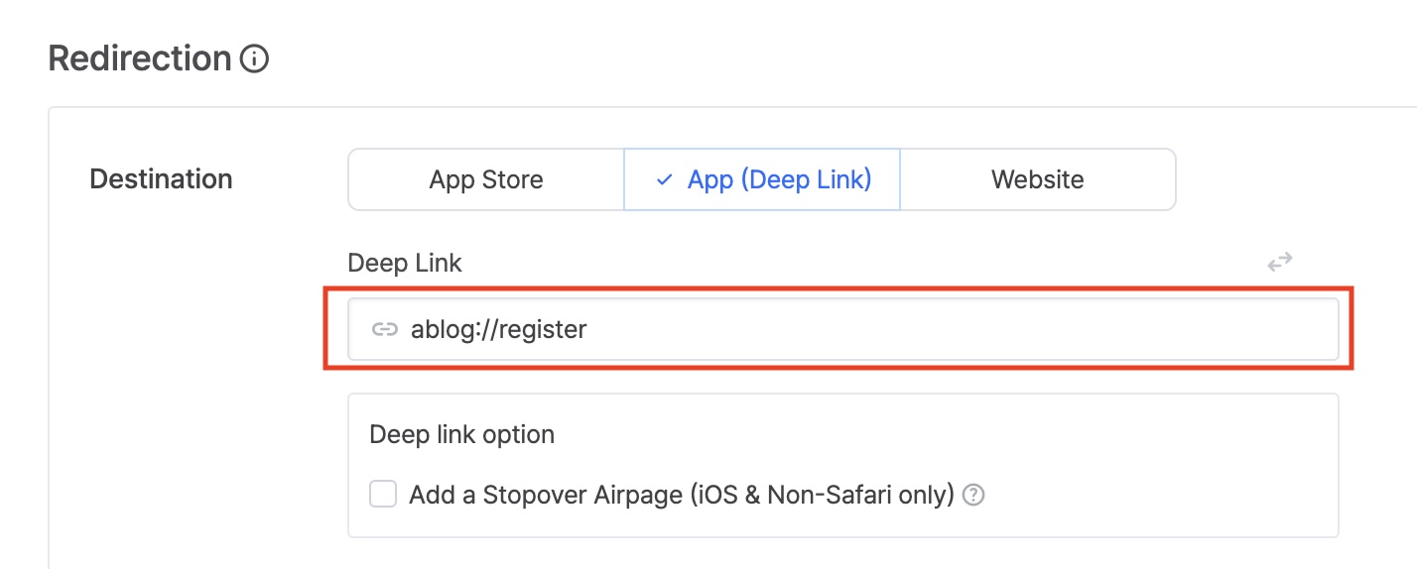Switch destination to Website
This screenshot has width=1417, height=569.
(1037, 179)
